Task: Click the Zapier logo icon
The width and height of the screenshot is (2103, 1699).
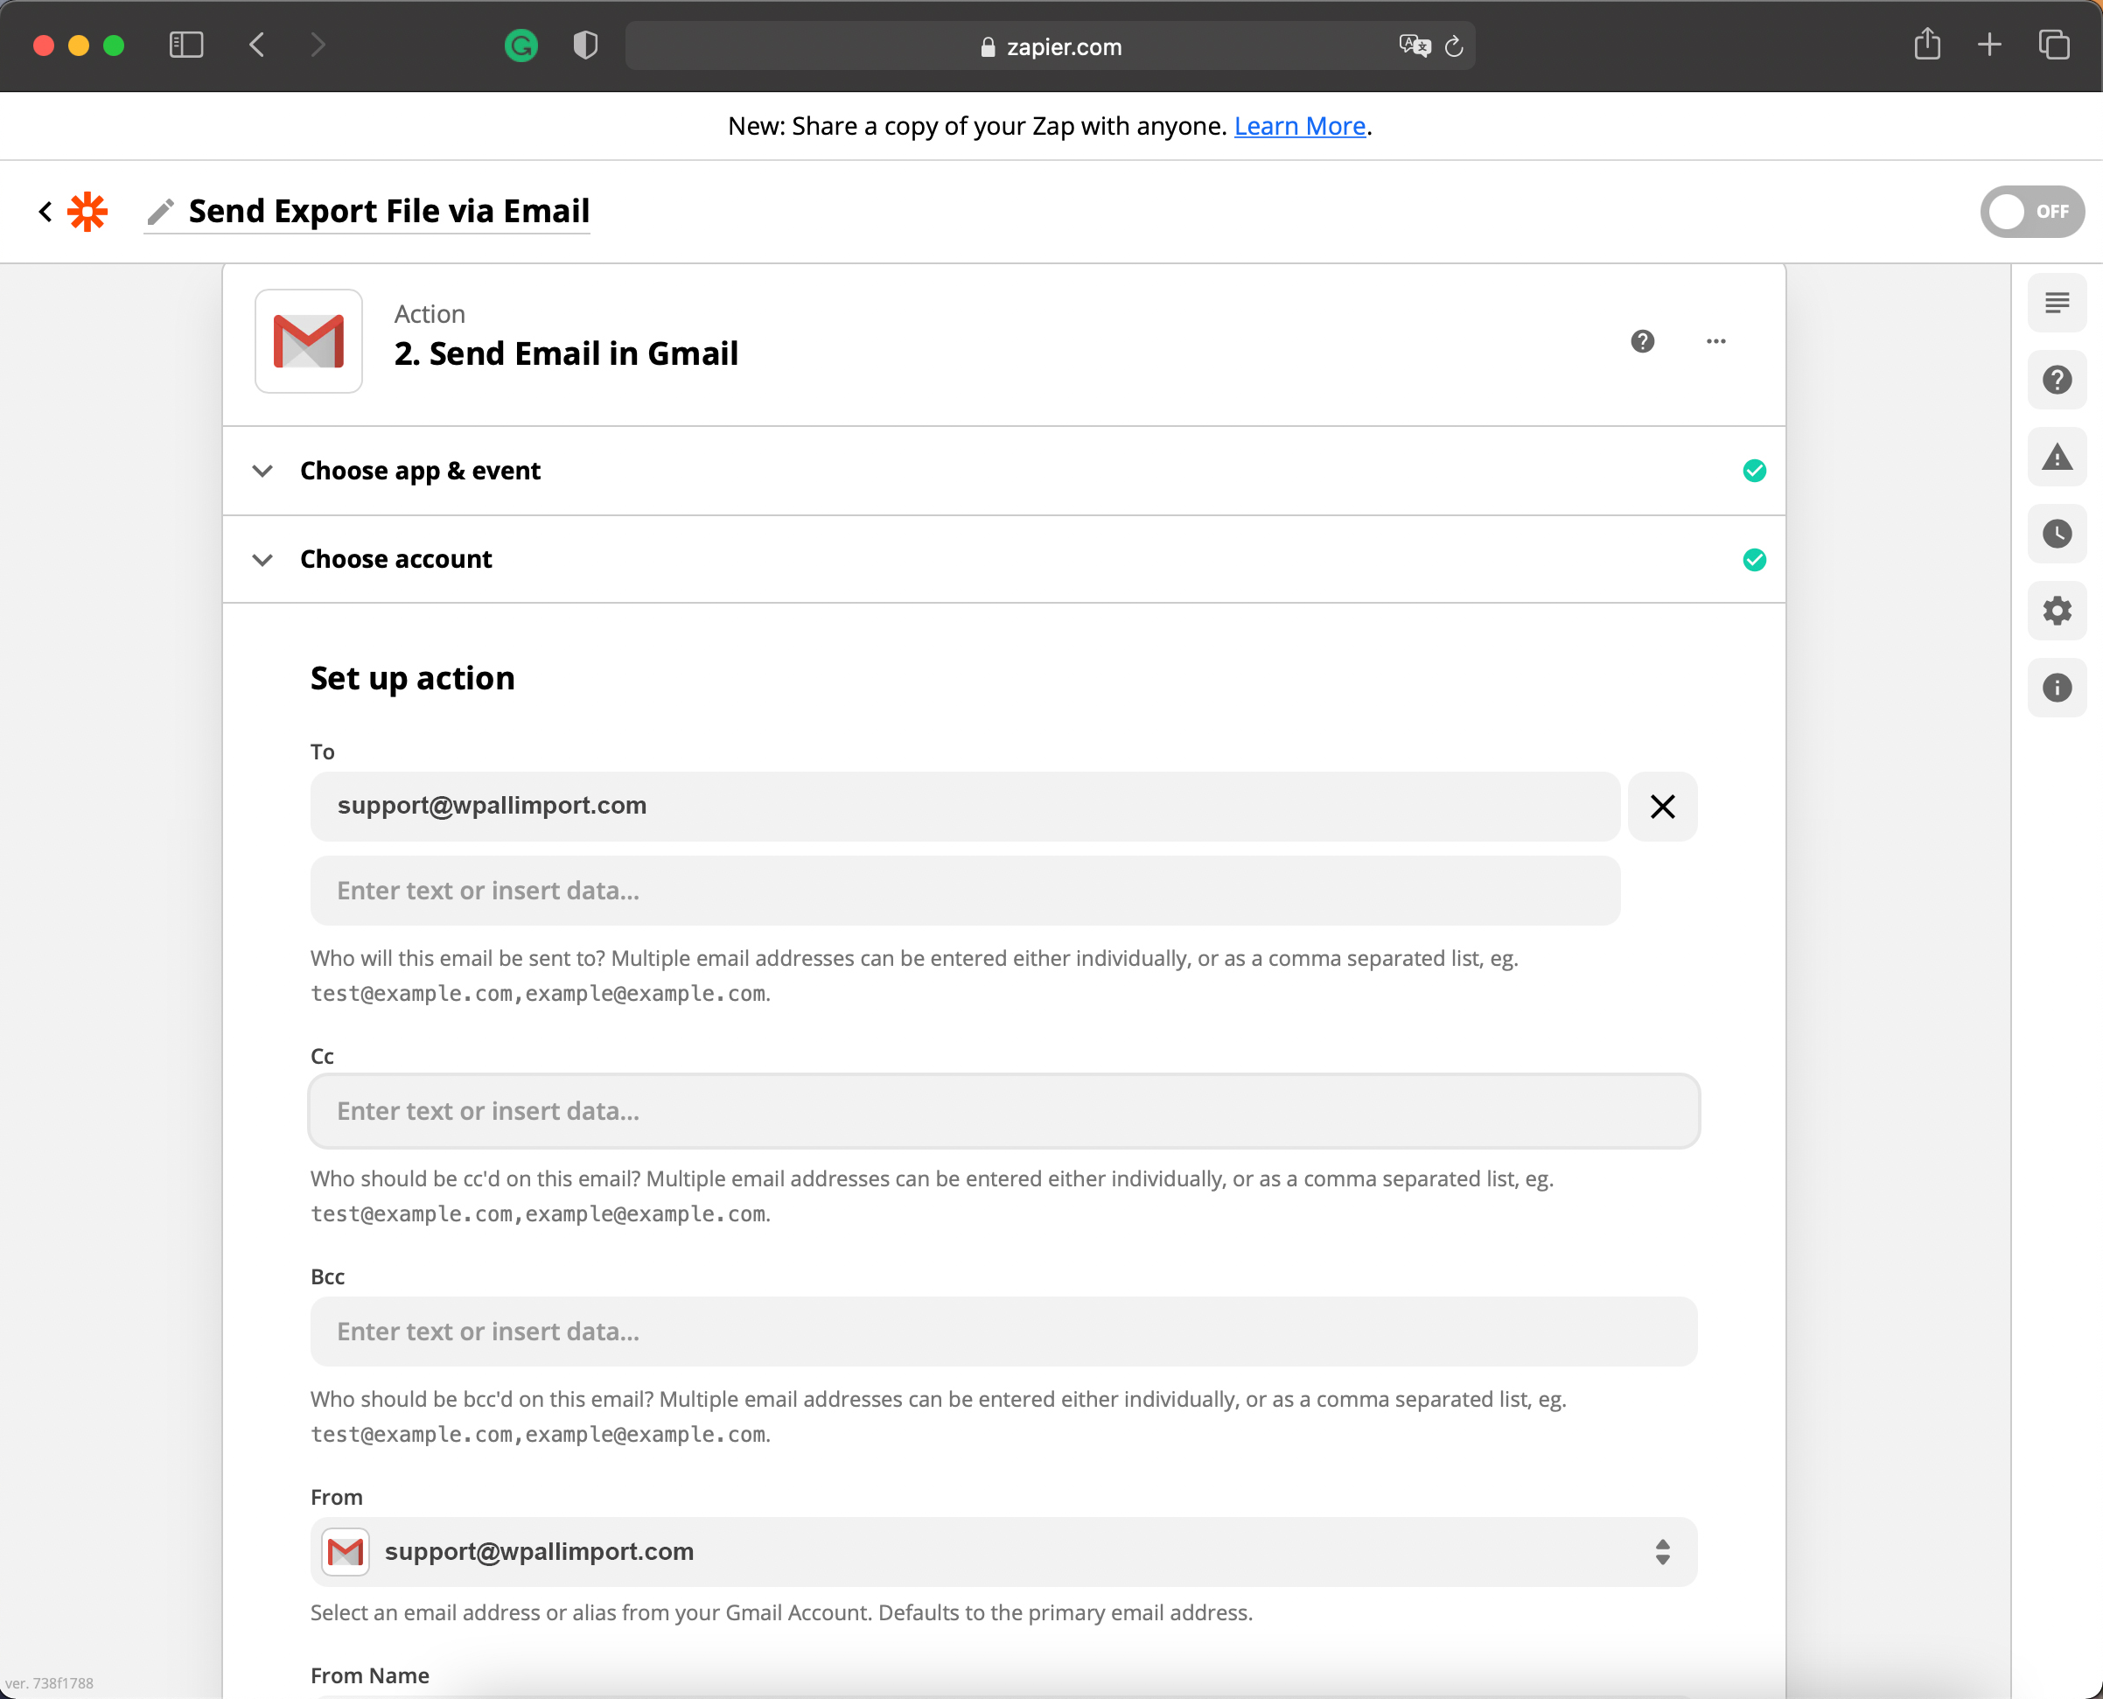Action: 87,212
